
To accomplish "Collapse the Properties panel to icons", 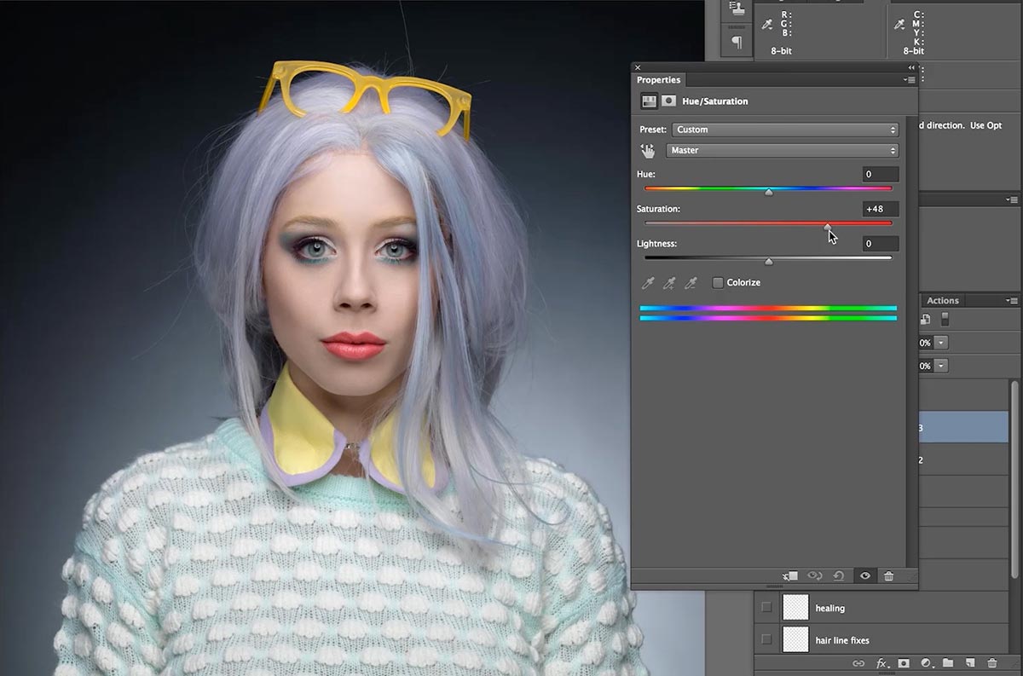I will 911,67.
